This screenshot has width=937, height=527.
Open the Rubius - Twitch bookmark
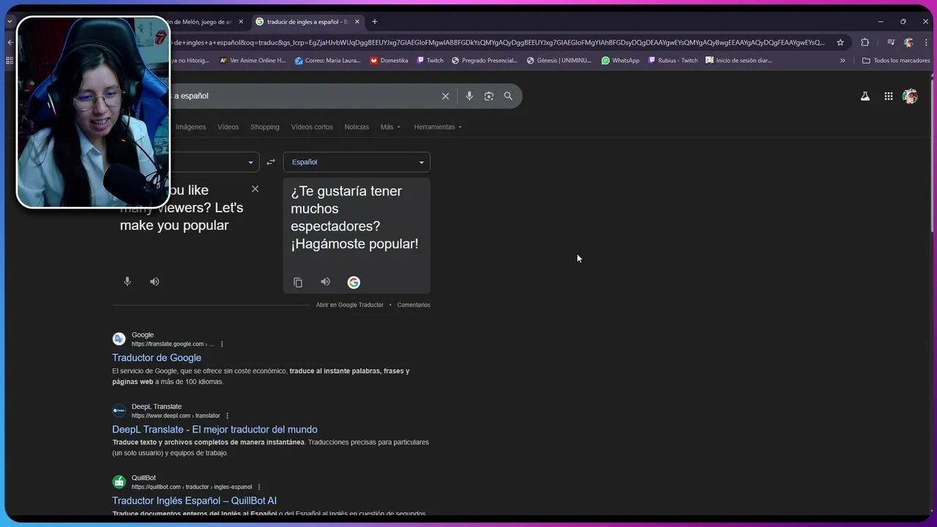tap(673, 60)
